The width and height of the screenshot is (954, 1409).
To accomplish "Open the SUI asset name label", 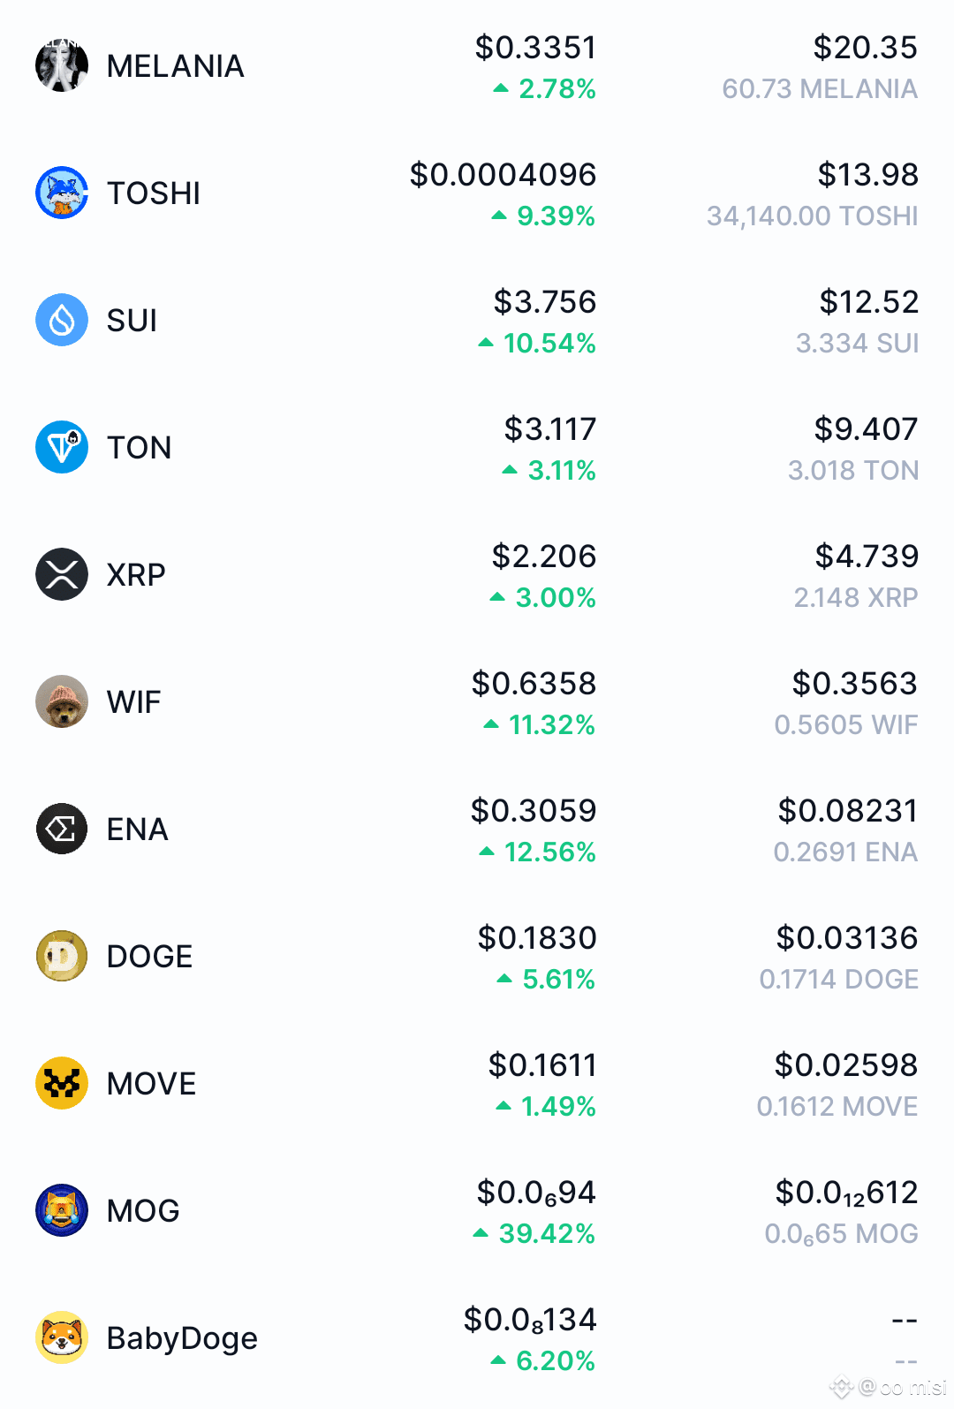I will 132,321.
